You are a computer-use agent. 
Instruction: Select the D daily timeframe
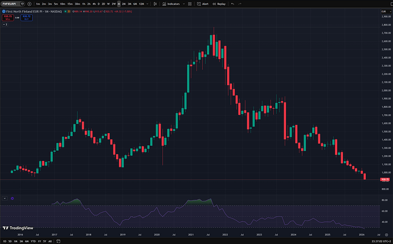(99, 4)
